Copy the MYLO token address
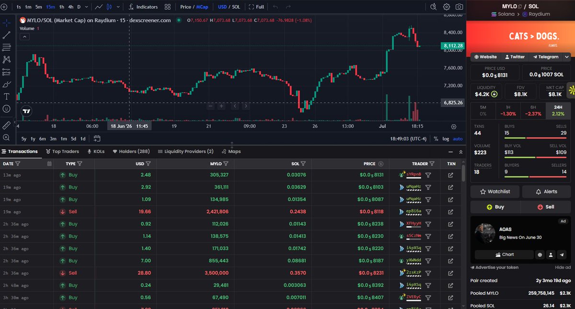 click(519, 6)
